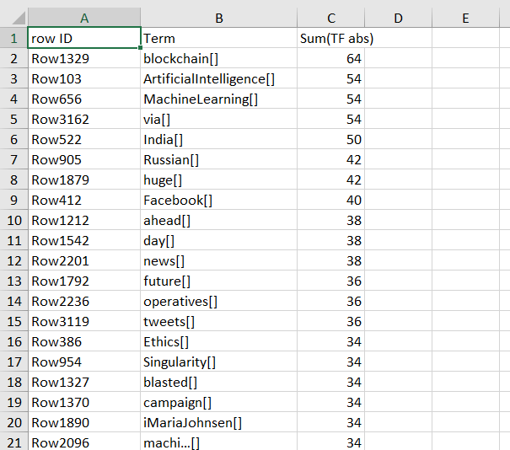Select the Russian[] term cell

[x=219, y=159]
